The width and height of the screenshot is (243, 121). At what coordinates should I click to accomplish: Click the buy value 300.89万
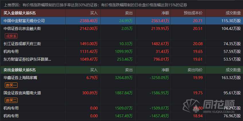pyautogui.click(x=90, y=93)
